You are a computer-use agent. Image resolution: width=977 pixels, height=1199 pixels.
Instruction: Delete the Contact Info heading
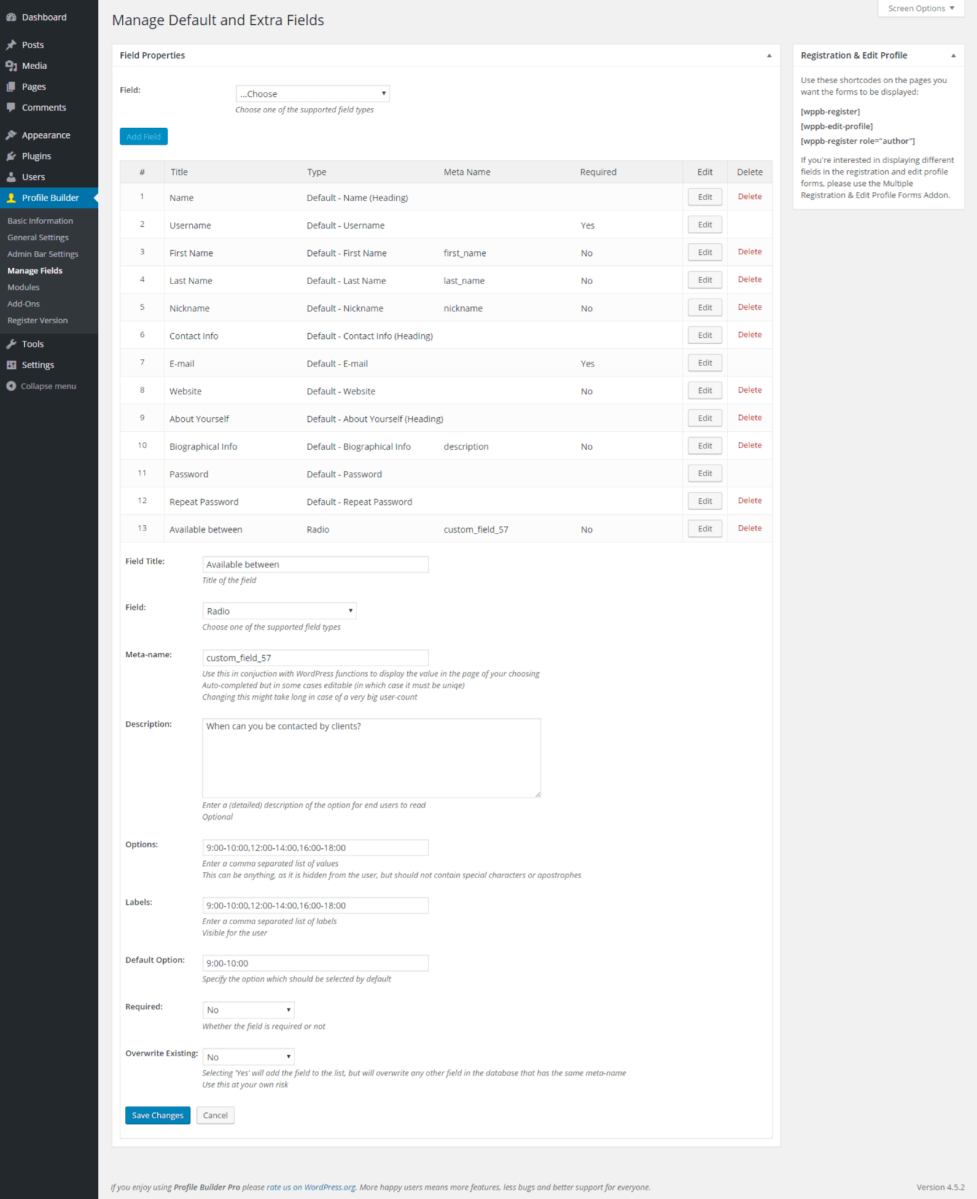pyautogui.click(x=750, y=335)
